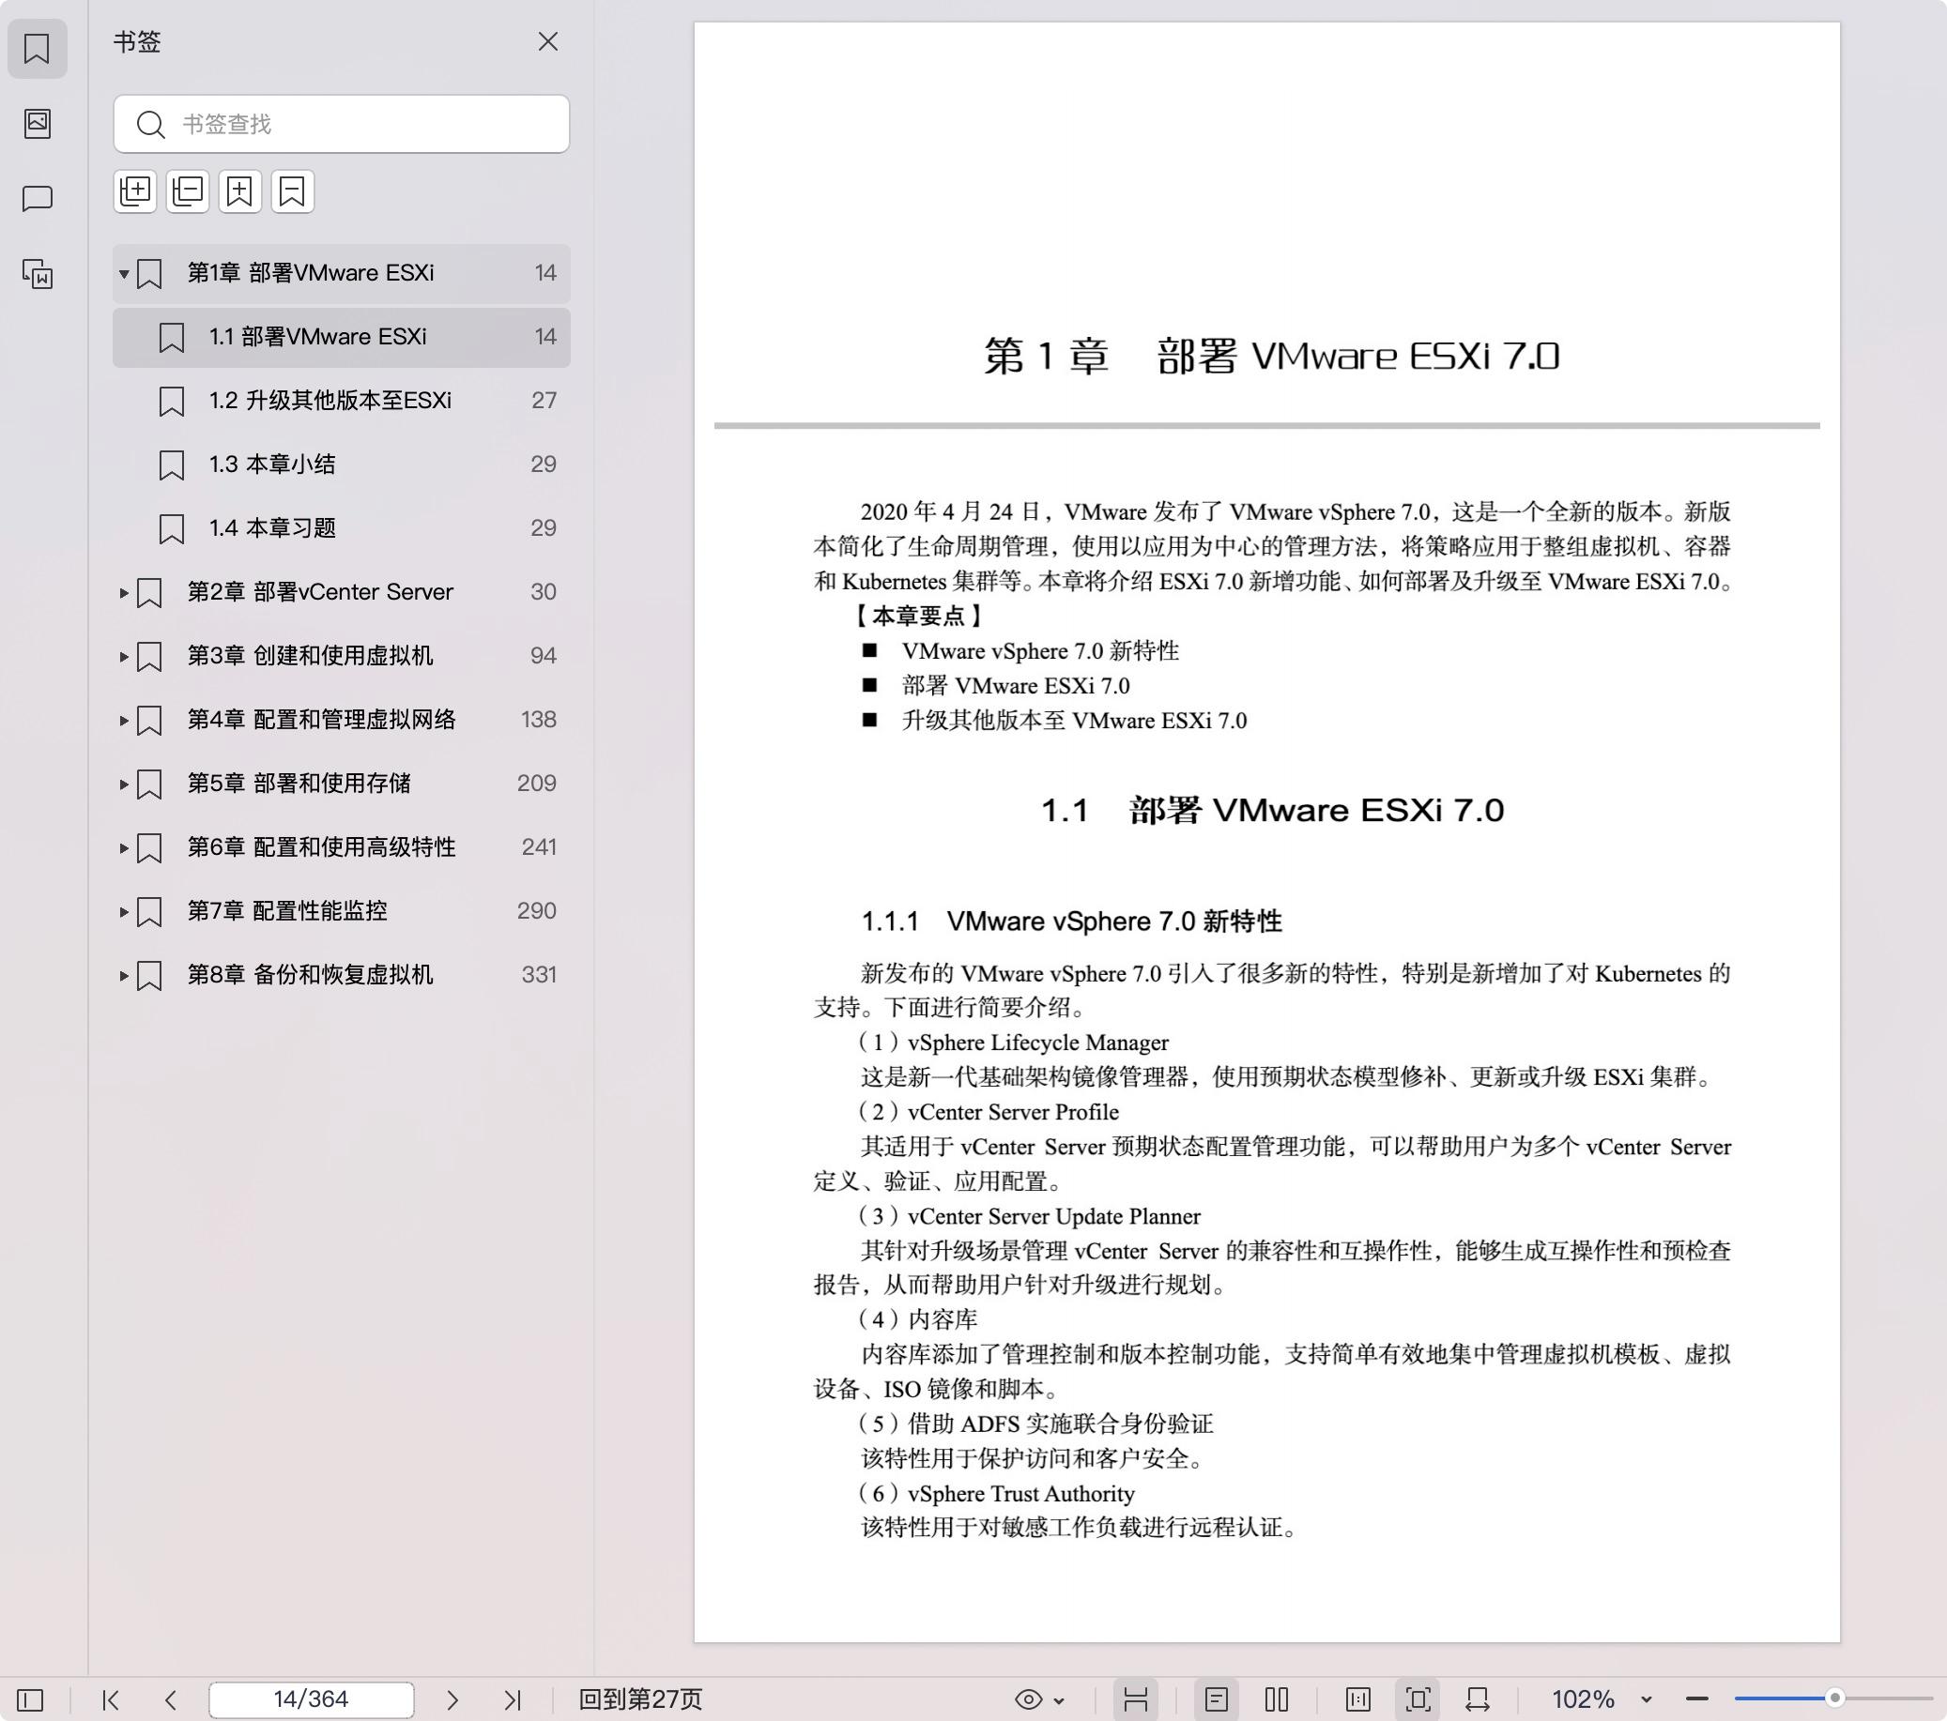Click the add bookmark icon
1947x1721 pixels.
240,191
